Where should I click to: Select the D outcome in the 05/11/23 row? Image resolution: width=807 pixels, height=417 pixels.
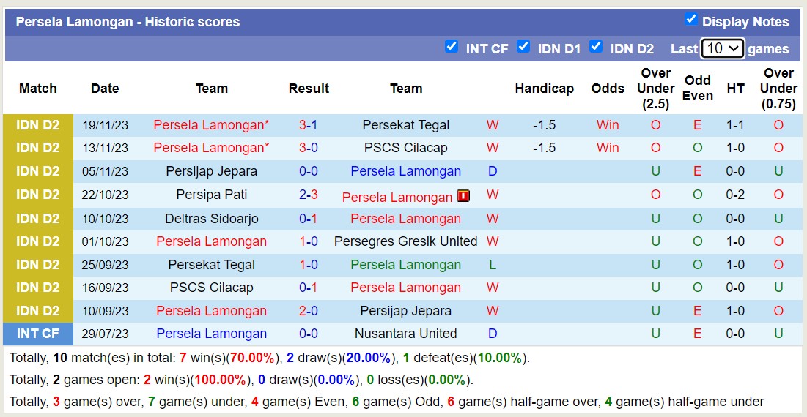pos(493,171)
